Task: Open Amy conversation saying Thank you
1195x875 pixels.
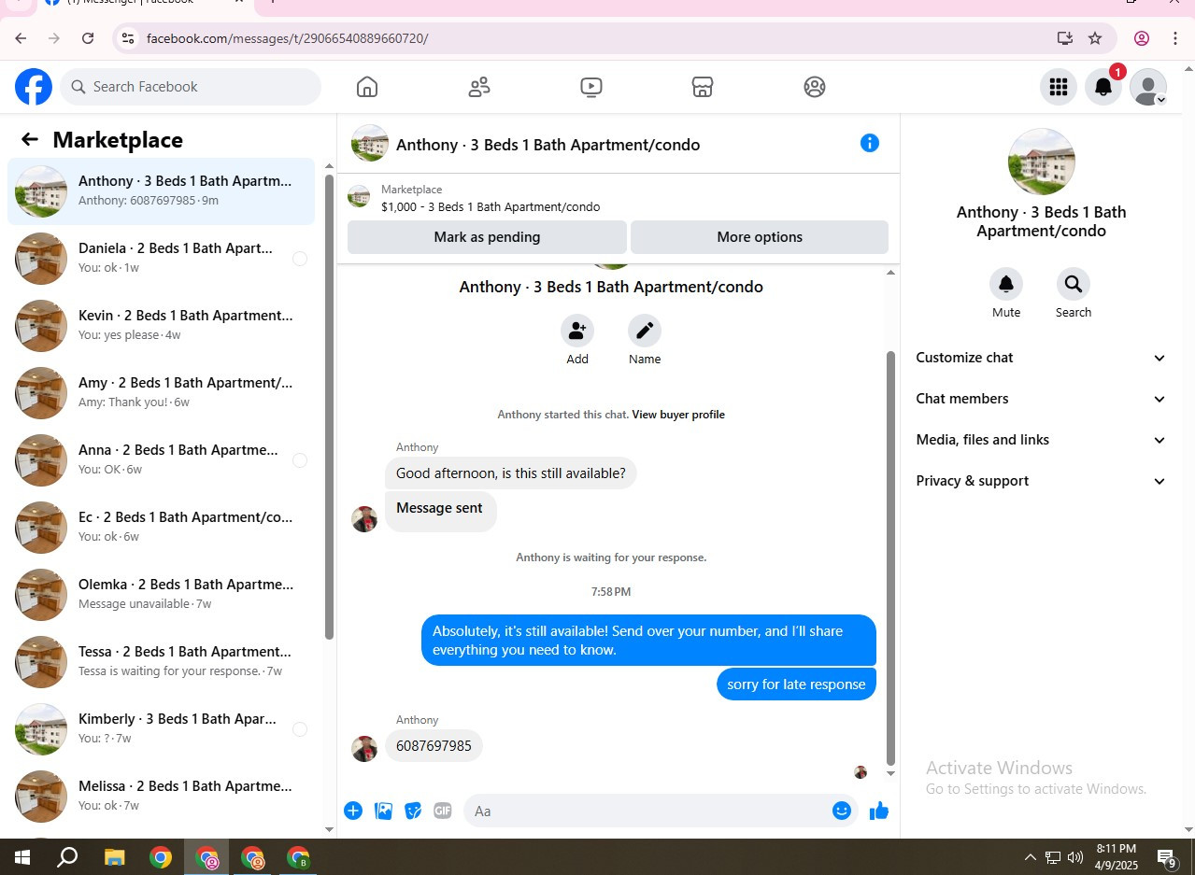Action: pos(161,393)
